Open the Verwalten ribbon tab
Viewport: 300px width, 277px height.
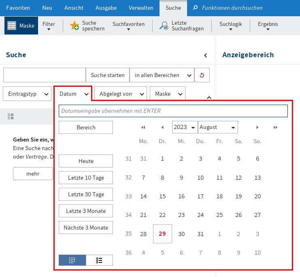tap(141, 8)
